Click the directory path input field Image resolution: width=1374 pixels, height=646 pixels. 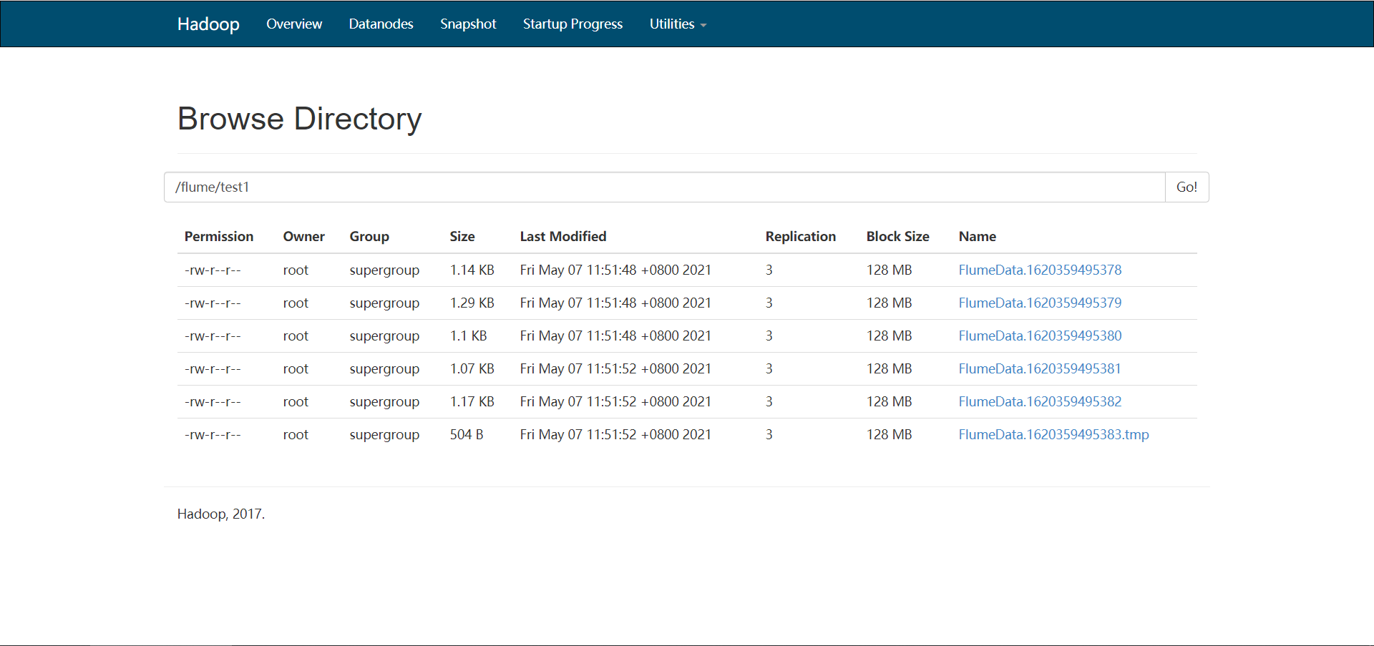(x=665, y=187)
